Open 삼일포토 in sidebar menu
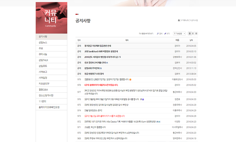236x142 pixels. (x=51, y=66)
